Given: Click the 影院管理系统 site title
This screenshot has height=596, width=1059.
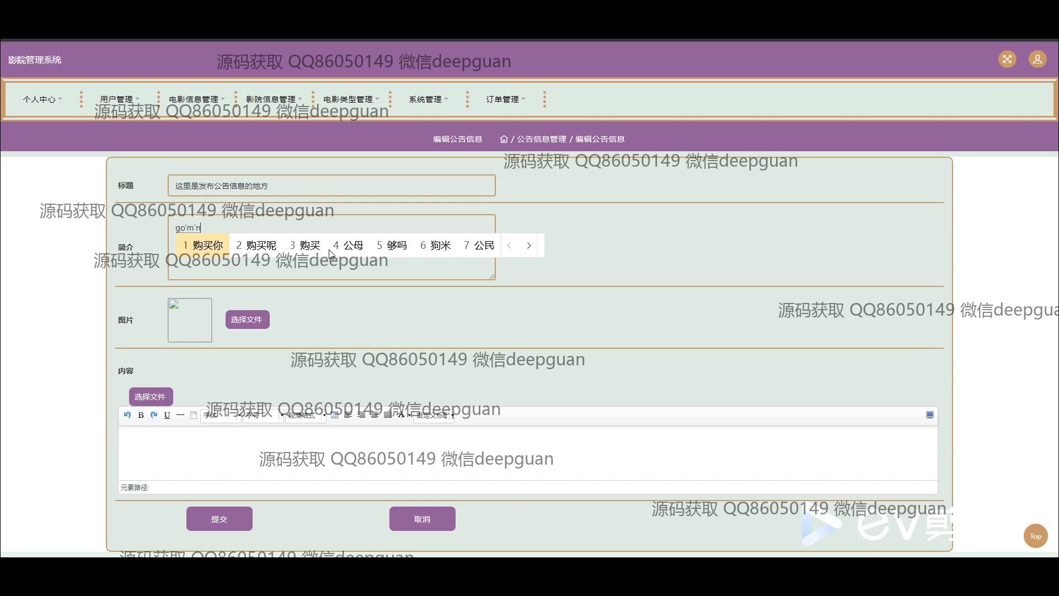Looking at the screenshot, I should pyautogui.click(x=35, y=60).
